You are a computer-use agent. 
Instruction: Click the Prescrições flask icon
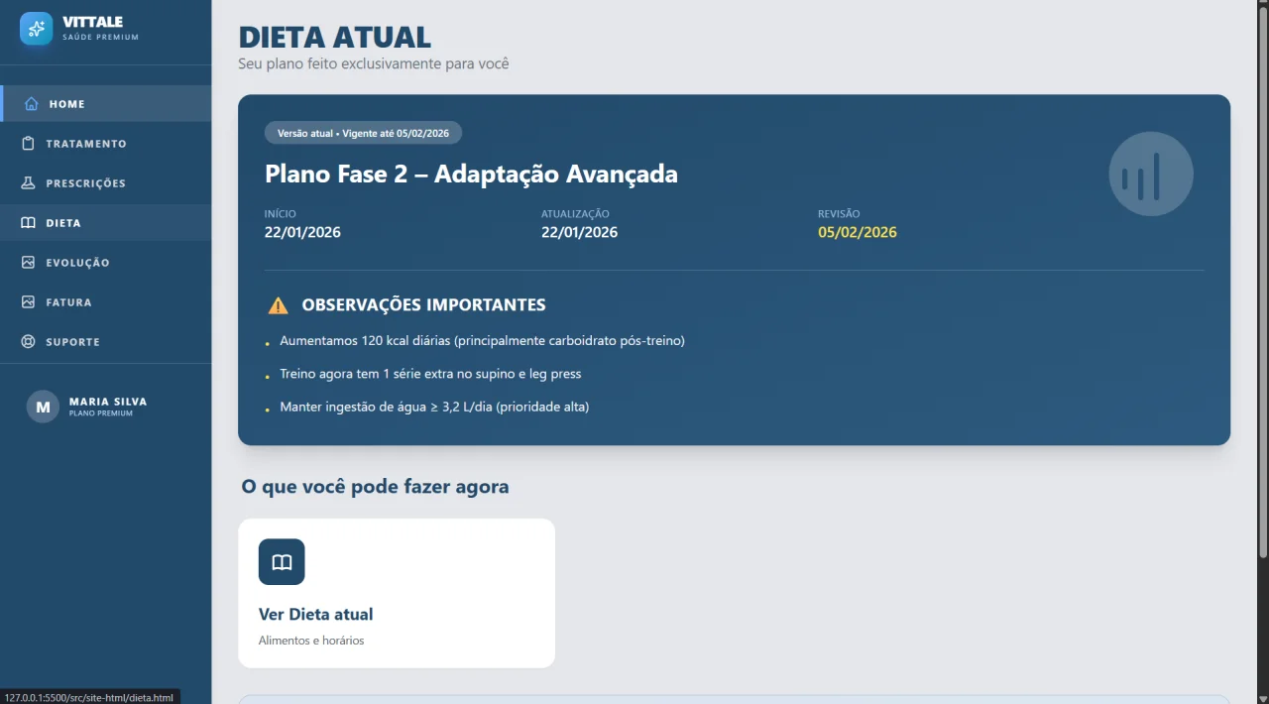tap(28, 183)
